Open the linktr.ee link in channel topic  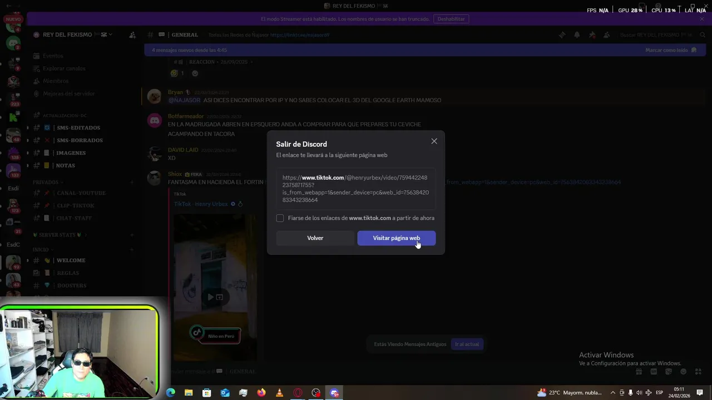point(300,35)
